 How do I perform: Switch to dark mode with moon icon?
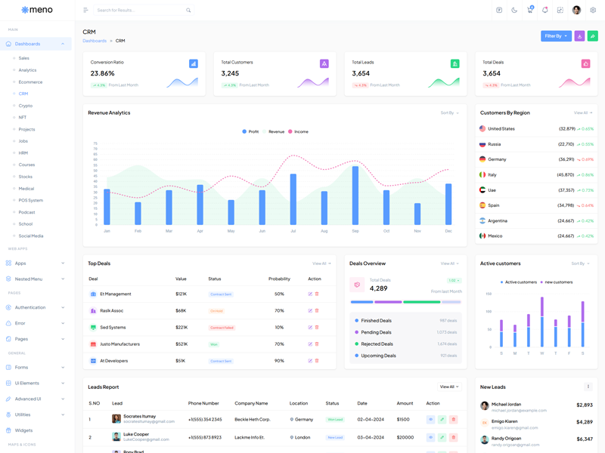[514, 10]
